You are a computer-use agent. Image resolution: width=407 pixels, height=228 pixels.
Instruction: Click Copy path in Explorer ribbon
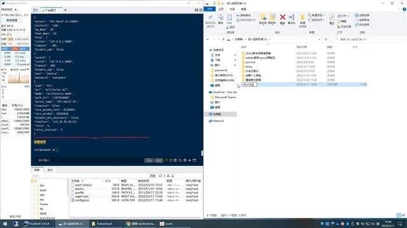click(244, 15)
